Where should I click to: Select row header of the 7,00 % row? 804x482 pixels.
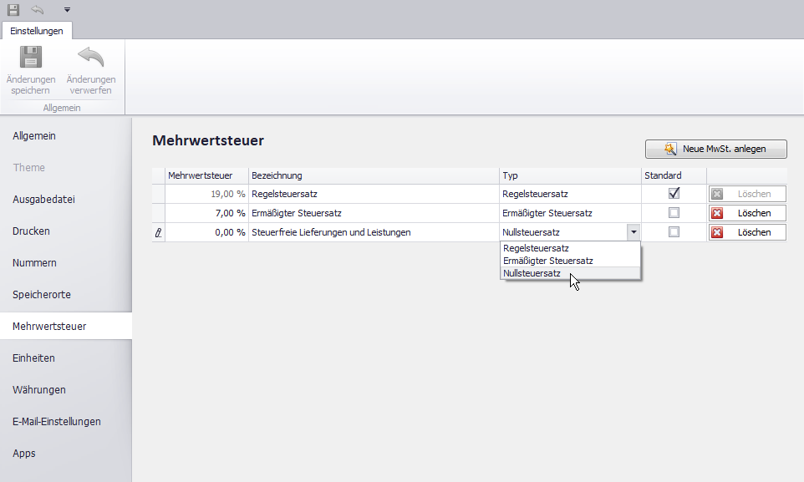tap(159, 213)
